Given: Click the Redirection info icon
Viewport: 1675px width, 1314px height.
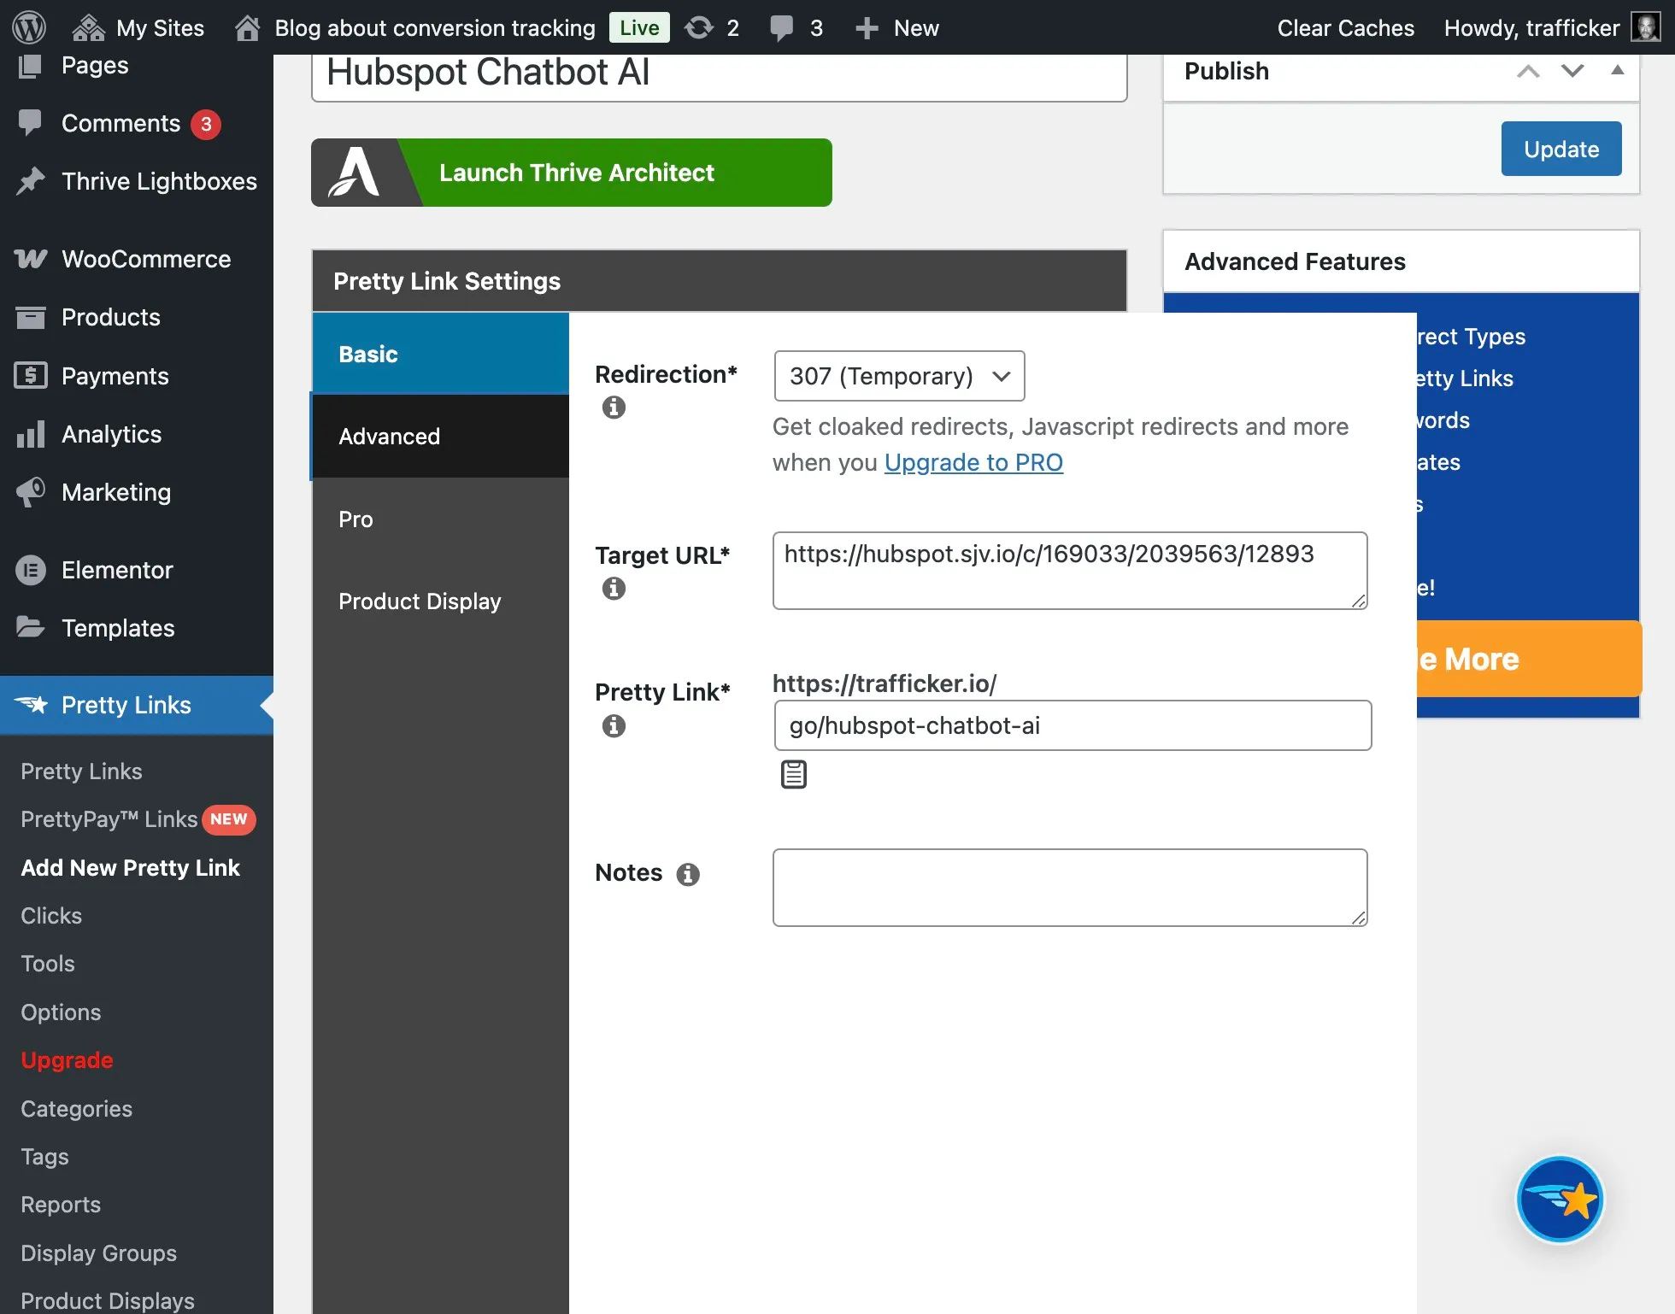Looking at the screenshot, I should (614, 408).
